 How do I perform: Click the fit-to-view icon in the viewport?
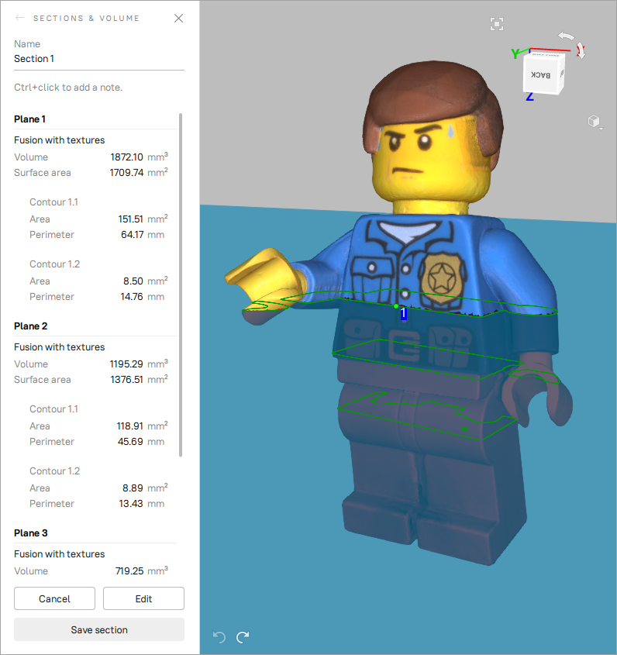tap(497, 24)
